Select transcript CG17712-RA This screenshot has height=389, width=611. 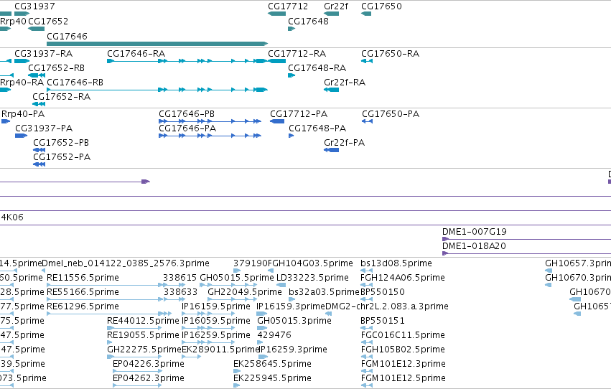coord(276,61)
